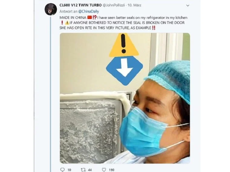Click the tweet text starting MADE IN CHINA

(121, 23)
